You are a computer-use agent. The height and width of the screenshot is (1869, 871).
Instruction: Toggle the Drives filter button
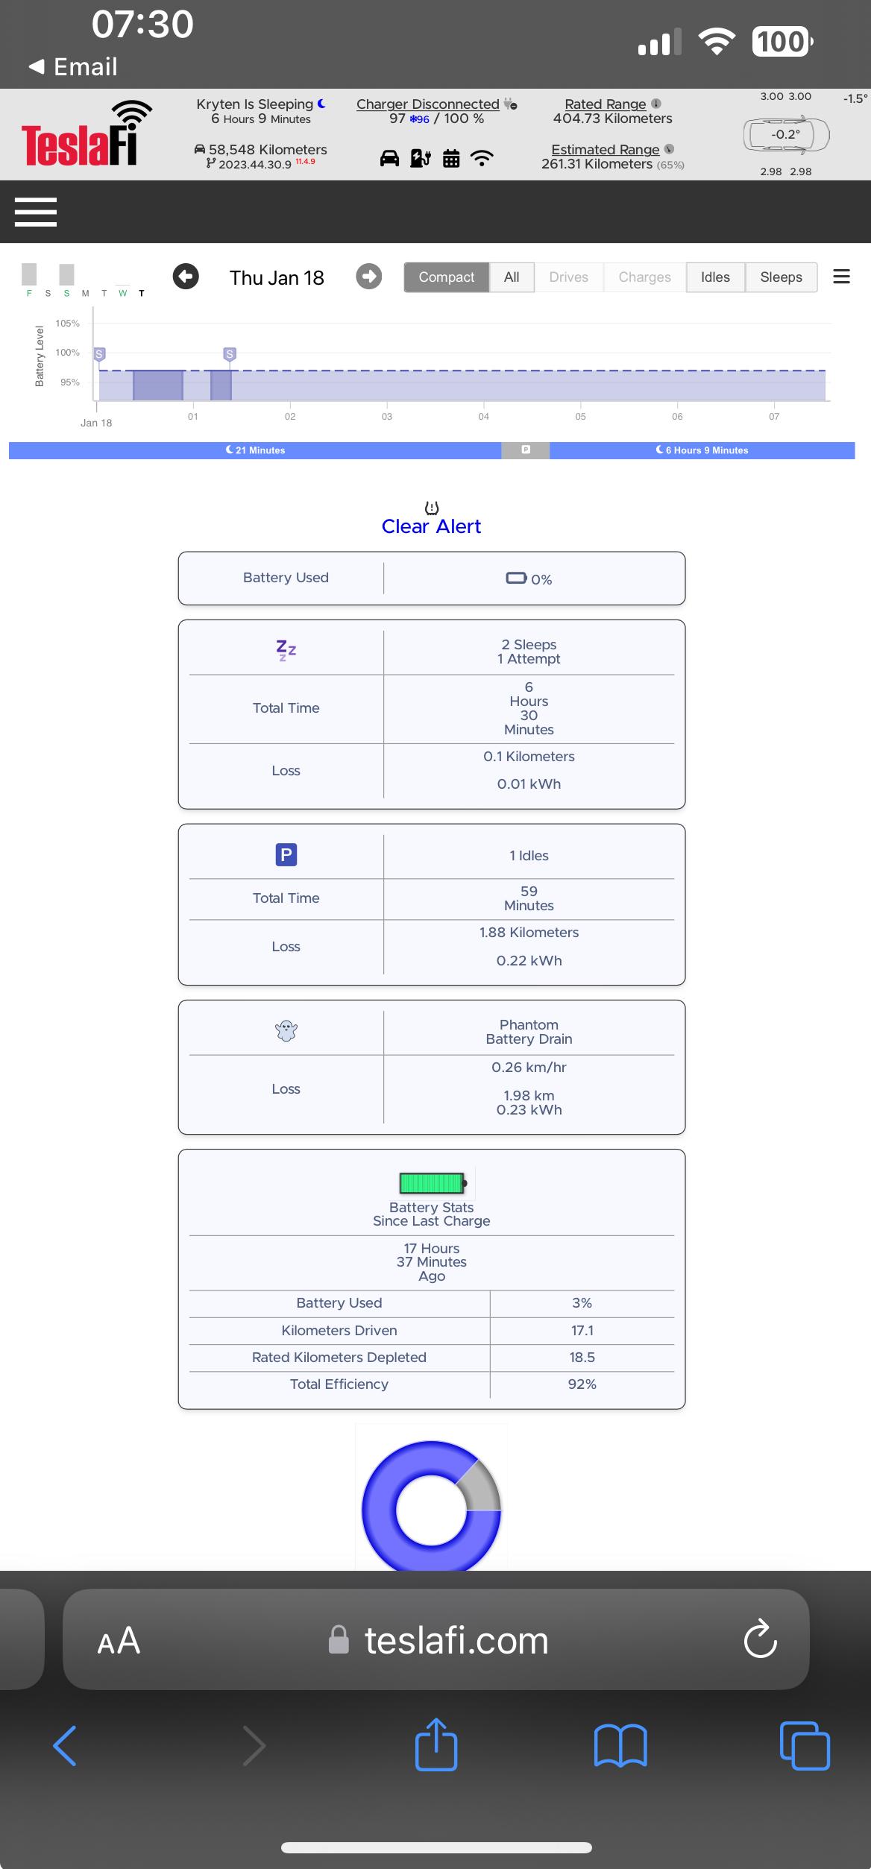pos(568,277)
